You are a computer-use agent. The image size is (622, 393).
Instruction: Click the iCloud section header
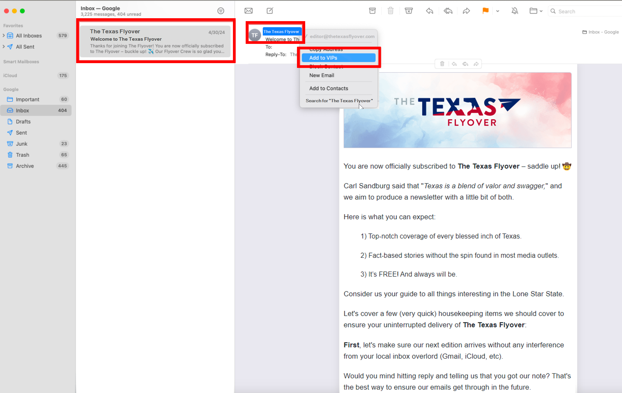10,76
